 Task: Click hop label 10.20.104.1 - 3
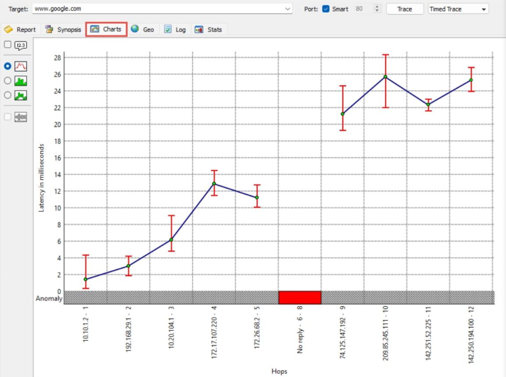171,328
